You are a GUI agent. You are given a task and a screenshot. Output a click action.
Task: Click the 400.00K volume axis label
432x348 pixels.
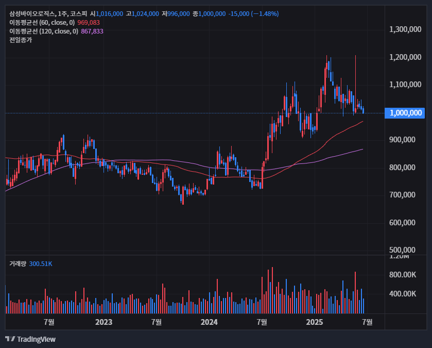pos(403,294)
